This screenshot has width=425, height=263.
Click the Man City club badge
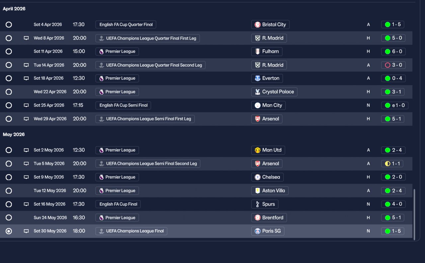257,105
